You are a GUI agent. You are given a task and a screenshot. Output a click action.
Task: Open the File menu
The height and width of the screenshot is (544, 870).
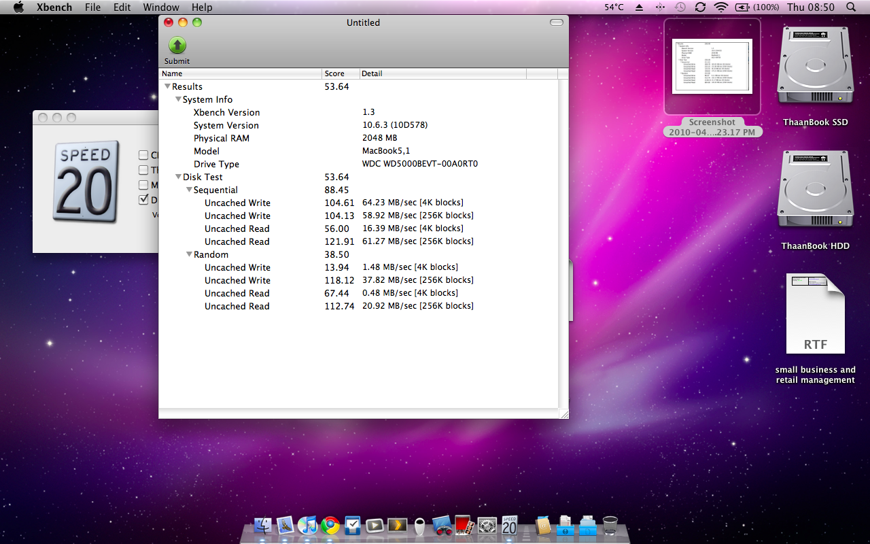93,7
